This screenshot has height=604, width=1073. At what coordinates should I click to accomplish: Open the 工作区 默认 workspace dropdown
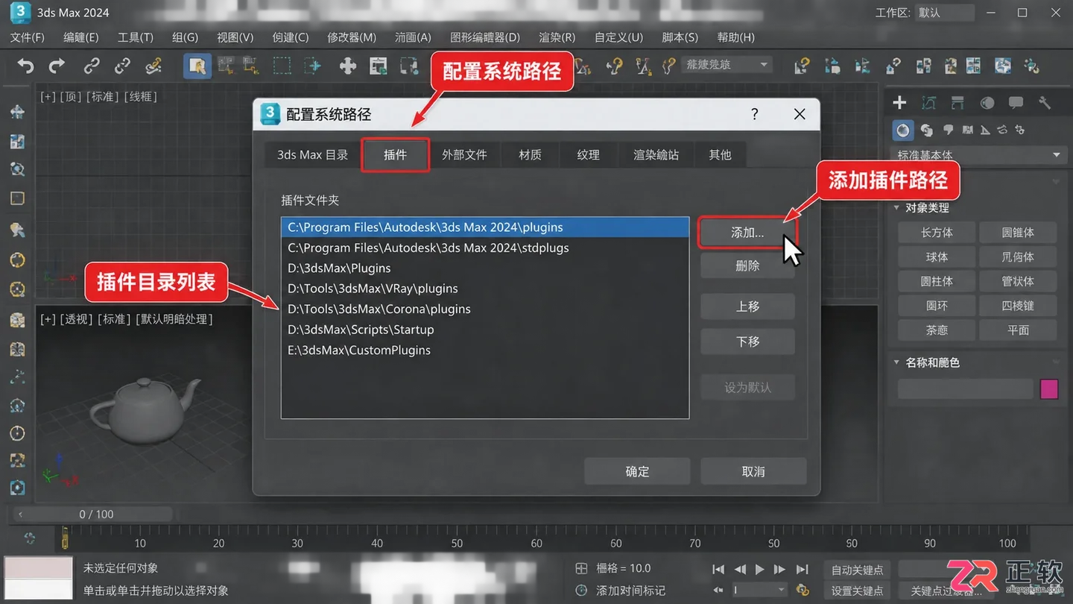[x=945, y=13]
